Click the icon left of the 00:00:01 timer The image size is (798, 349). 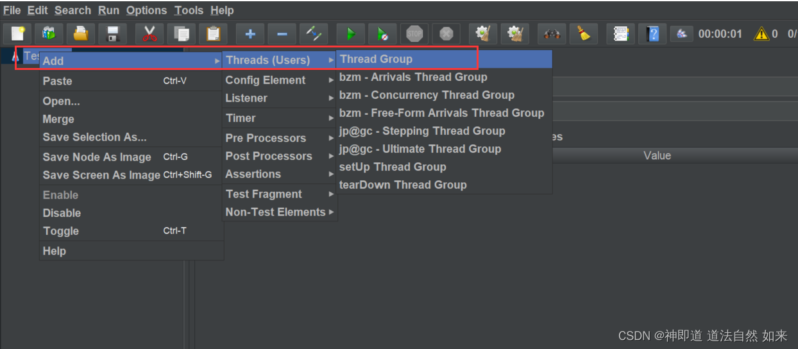click(x=682, y=34)
